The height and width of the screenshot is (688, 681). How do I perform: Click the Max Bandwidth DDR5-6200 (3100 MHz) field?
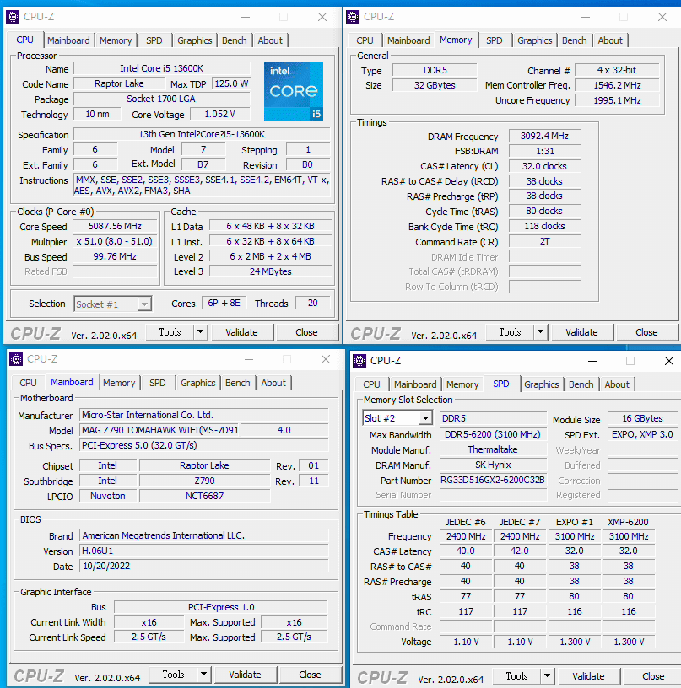point(493,434)
